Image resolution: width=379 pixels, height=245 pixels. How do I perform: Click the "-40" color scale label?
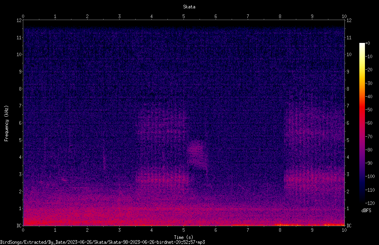(369, 97)
